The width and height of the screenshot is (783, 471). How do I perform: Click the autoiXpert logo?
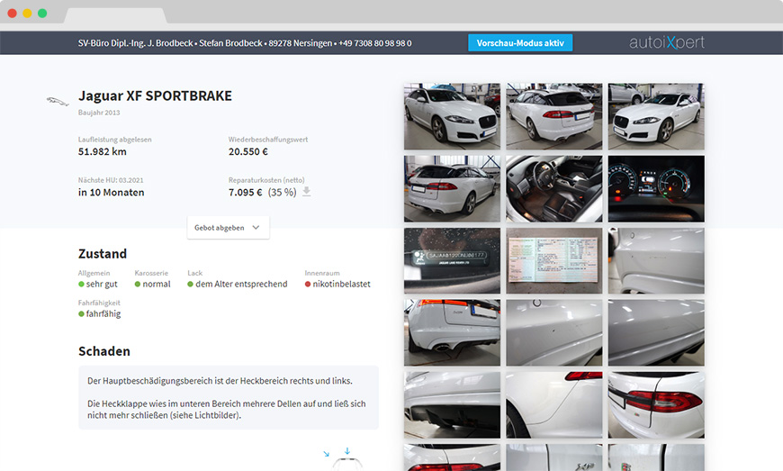(667, 42)
